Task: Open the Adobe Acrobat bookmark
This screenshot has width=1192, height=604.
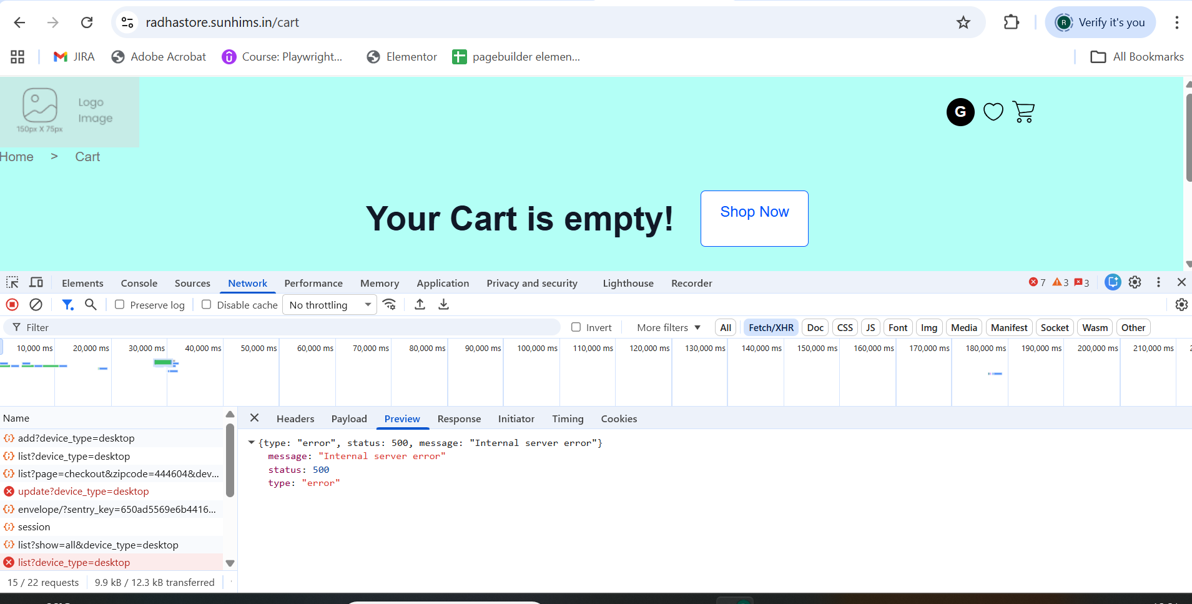Action: tap(159, 57)
